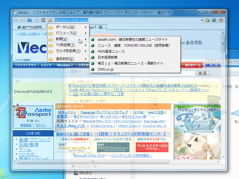Image resolution: width=239 pixels, height=179 pixels.
Task: Open パスワードの取り扱いに関するご注意 link
Action: coord(96,94)
